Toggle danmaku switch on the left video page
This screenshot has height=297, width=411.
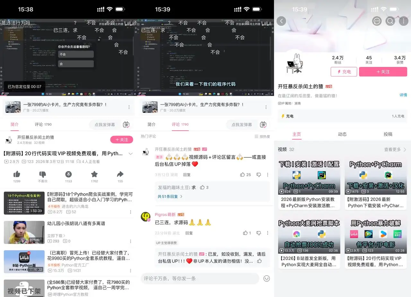(126, 125)
